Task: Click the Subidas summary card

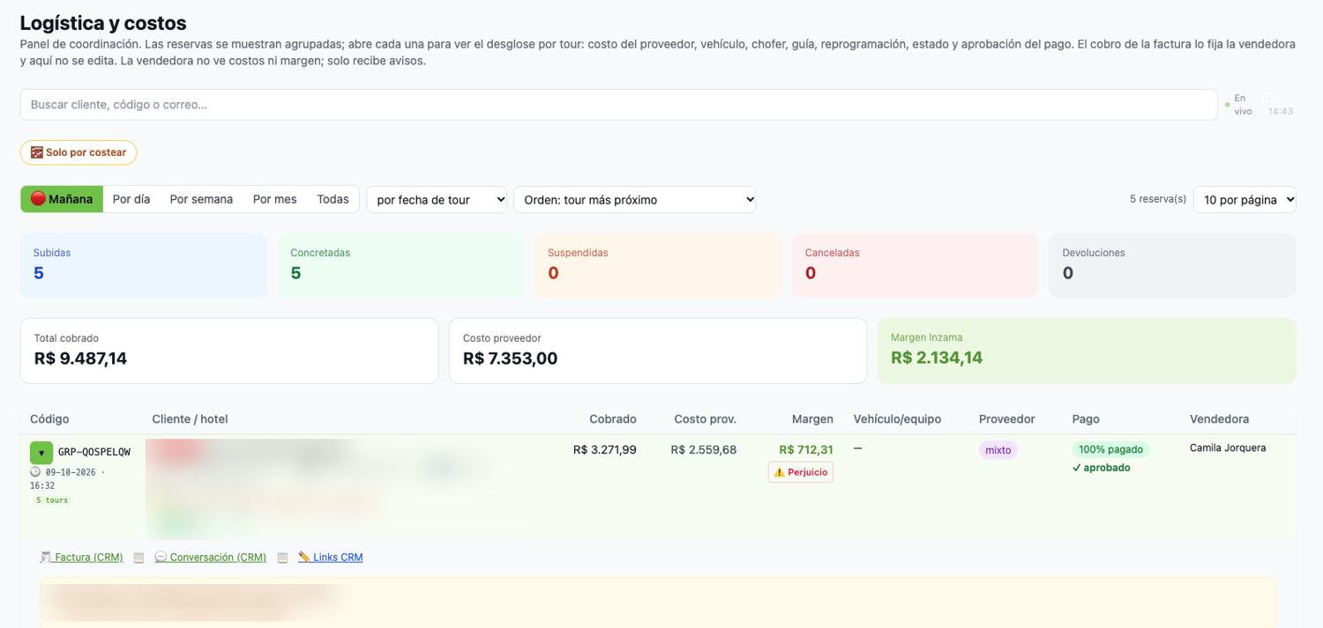Action: pyautogui.click(x=144, y=265)
